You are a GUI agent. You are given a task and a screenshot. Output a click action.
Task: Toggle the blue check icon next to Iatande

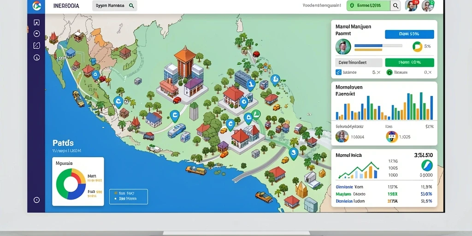338,72
